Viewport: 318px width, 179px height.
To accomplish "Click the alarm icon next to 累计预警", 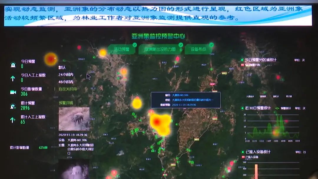I will click(13, 106).
